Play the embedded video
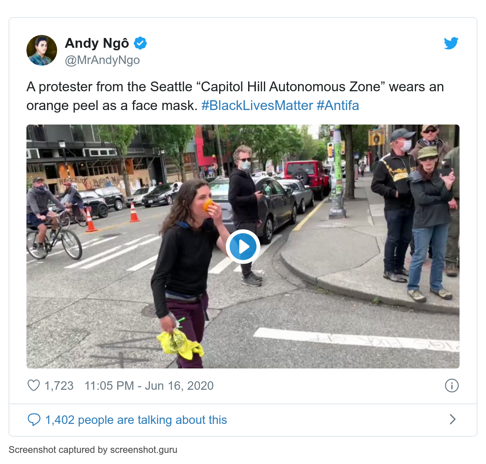This screenshot has width=486, height=464. click(243, 246)
